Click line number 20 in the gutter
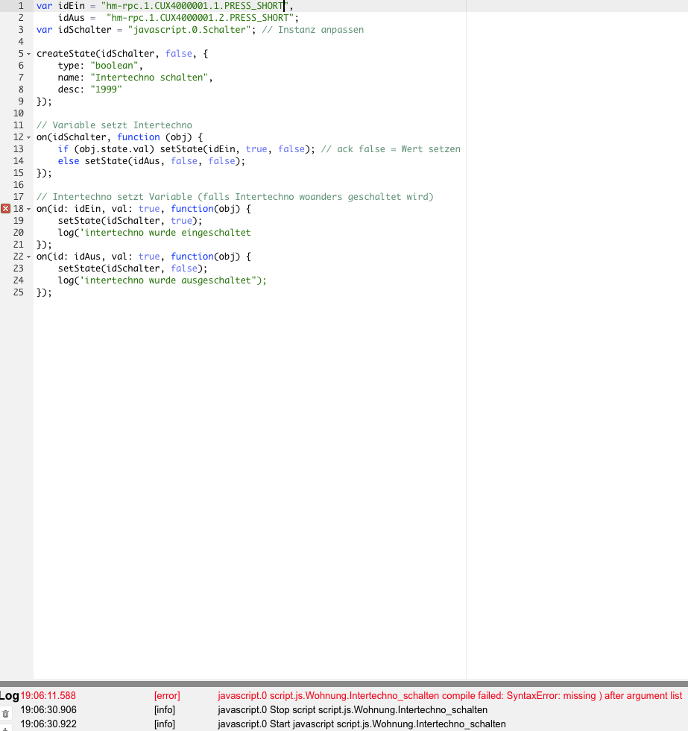This screenshot has width=688, height=731. click(x=19, y=233)
